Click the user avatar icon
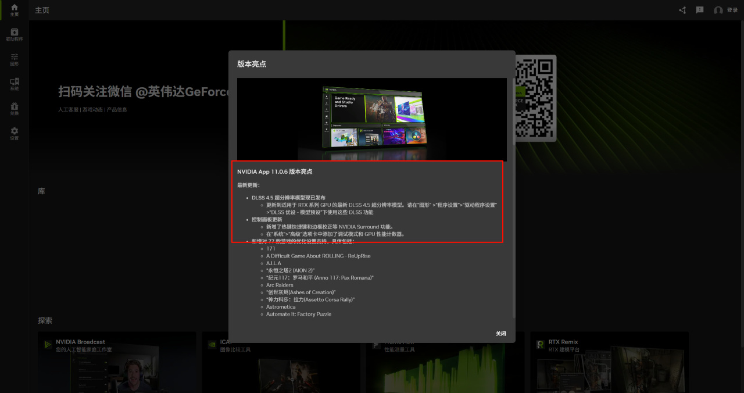The width and height of the screenshot is (744, 393). point(718,10)
